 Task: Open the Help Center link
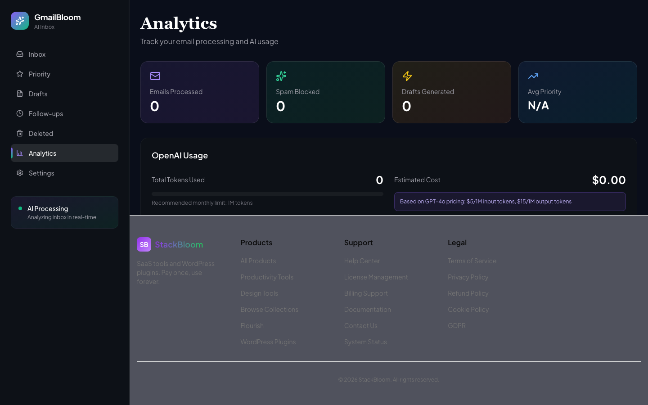click(362, 261)
